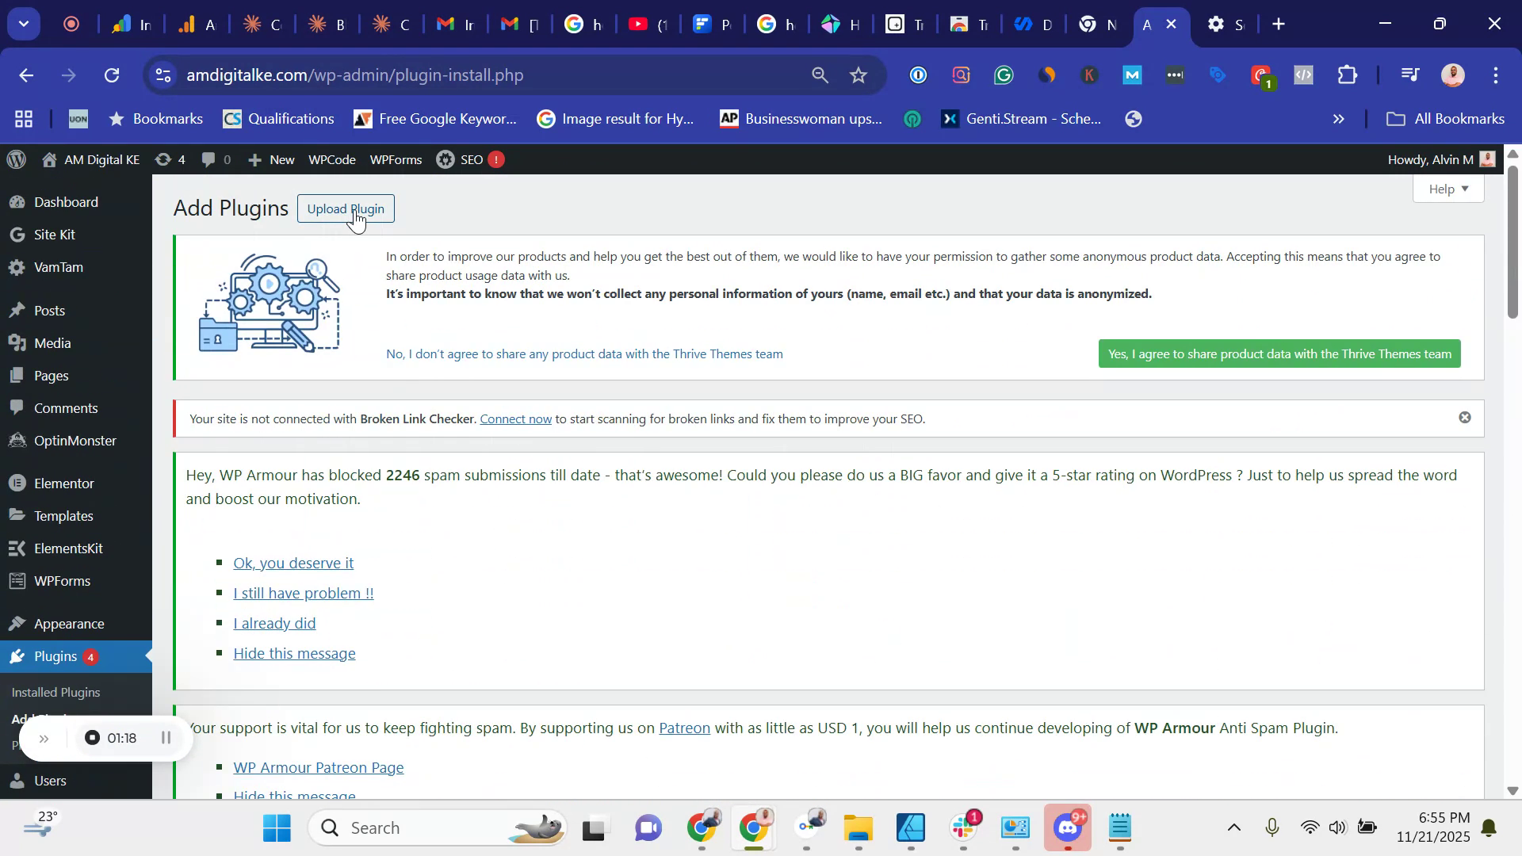Expand the bookmarks overflow chevron
Image resolution: width=1522 pixels, height=856 pixels.
coord(1338,118)
